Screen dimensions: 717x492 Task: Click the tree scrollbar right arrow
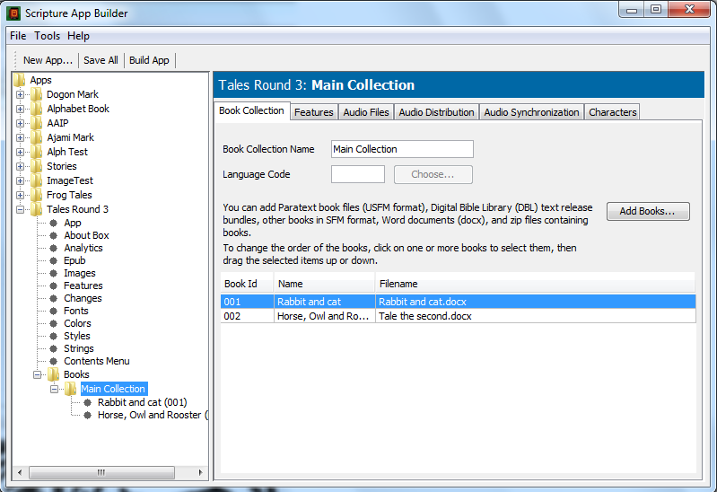click(200, 472)
